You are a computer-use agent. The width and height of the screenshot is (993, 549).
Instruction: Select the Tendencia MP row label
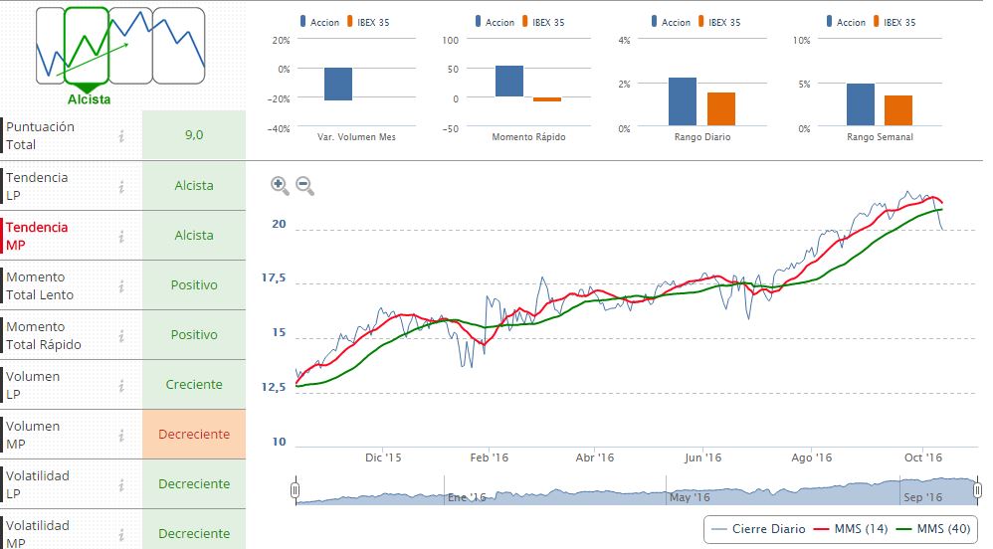[x=38, y=236]
